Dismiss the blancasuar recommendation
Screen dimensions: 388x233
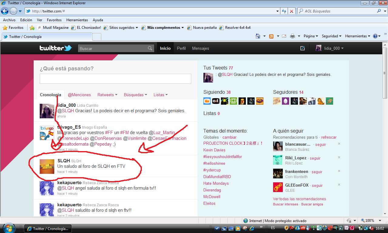click(x=339, y=144)
